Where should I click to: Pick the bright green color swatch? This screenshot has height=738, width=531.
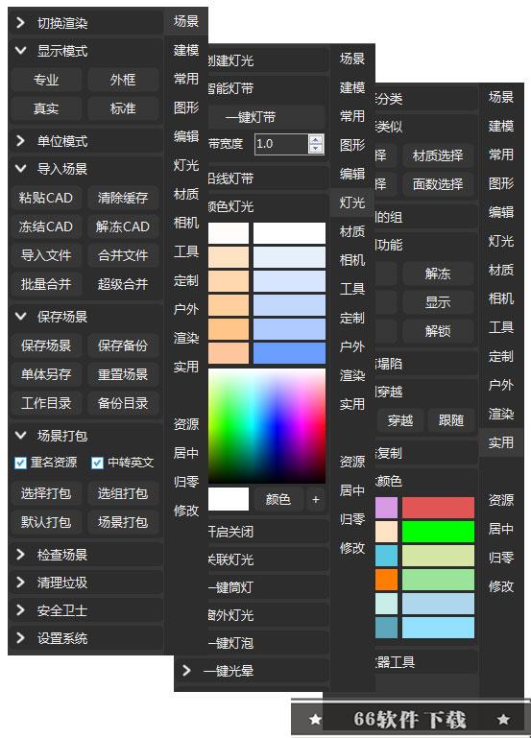click(438, 531)
